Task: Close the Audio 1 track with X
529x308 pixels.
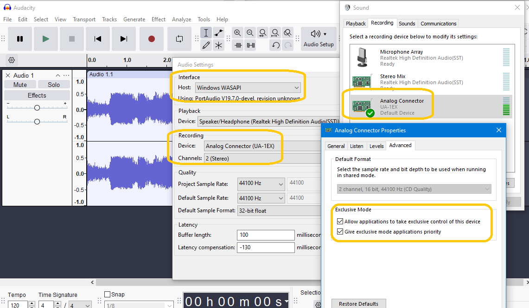Action: tap(8, 75)
